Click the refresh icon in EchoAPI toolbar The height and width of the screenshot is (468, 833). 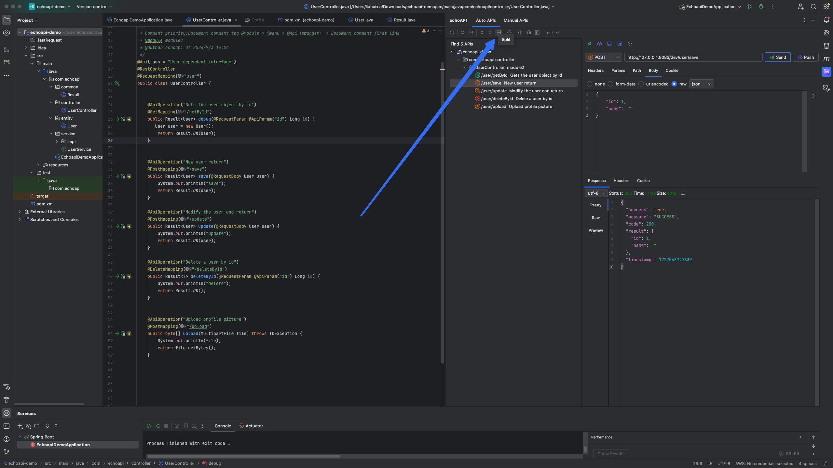452,32
